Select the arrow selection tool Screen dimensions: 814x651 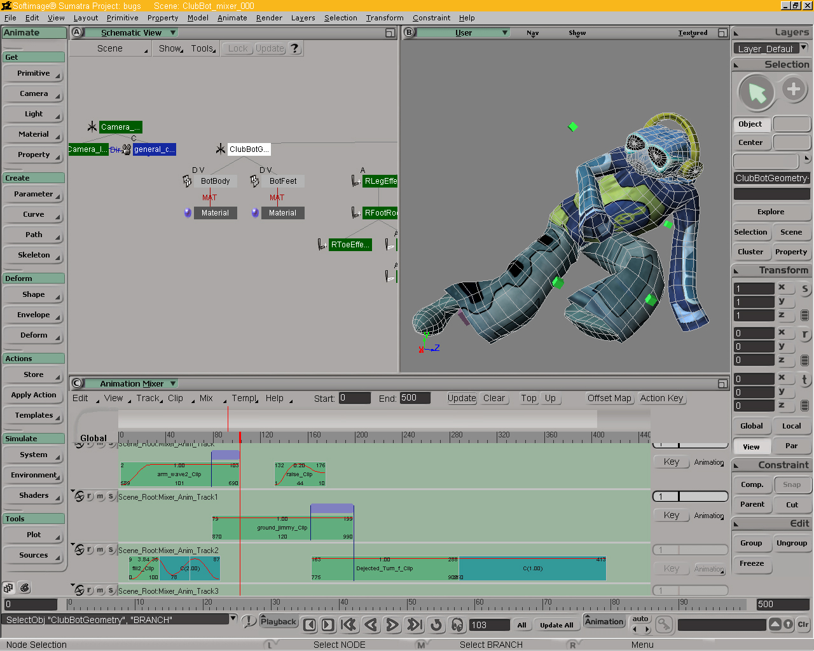click(x=756, y=92)
